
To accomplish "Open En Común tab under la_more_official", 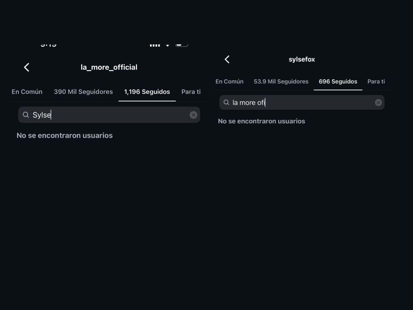I will coord(27,92).
